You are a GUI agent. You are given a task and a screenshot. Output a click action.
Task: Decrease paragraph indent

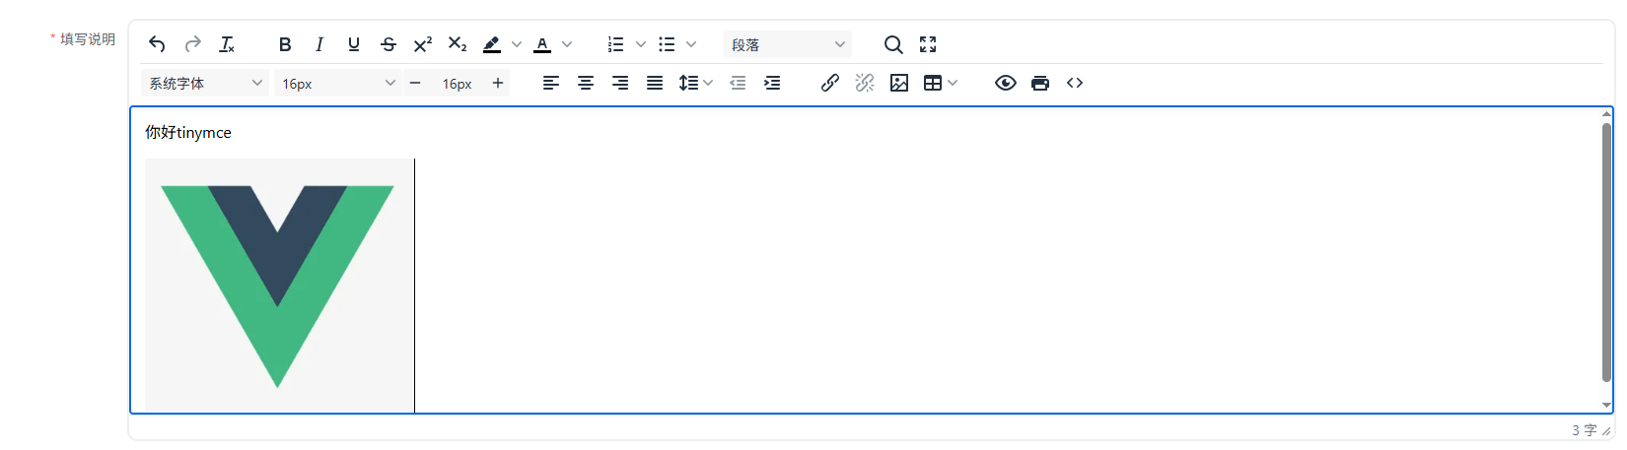(738, 83)
